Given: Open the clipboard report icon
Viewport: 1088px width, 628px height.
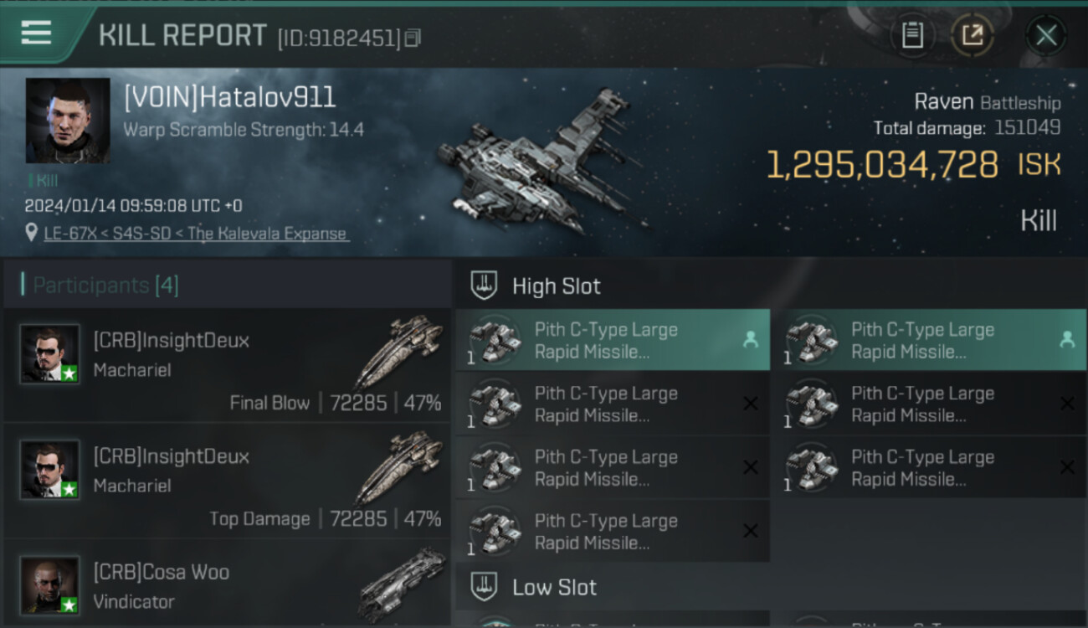Looking at the screenshot, I should click(x=912, y=35).
